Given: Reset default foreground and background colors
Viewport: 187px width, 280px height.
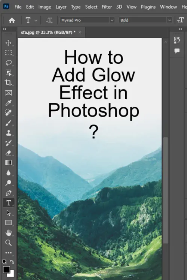Looking at the screenshot, I should pos(4,262).
